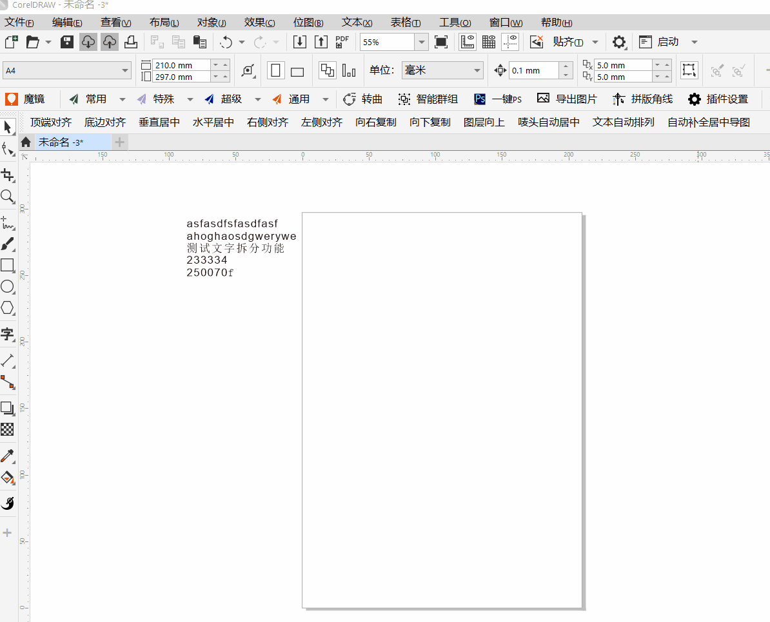Select the Shape edit tool
Viewport: 770px width, 622px height.
(8, 149)
